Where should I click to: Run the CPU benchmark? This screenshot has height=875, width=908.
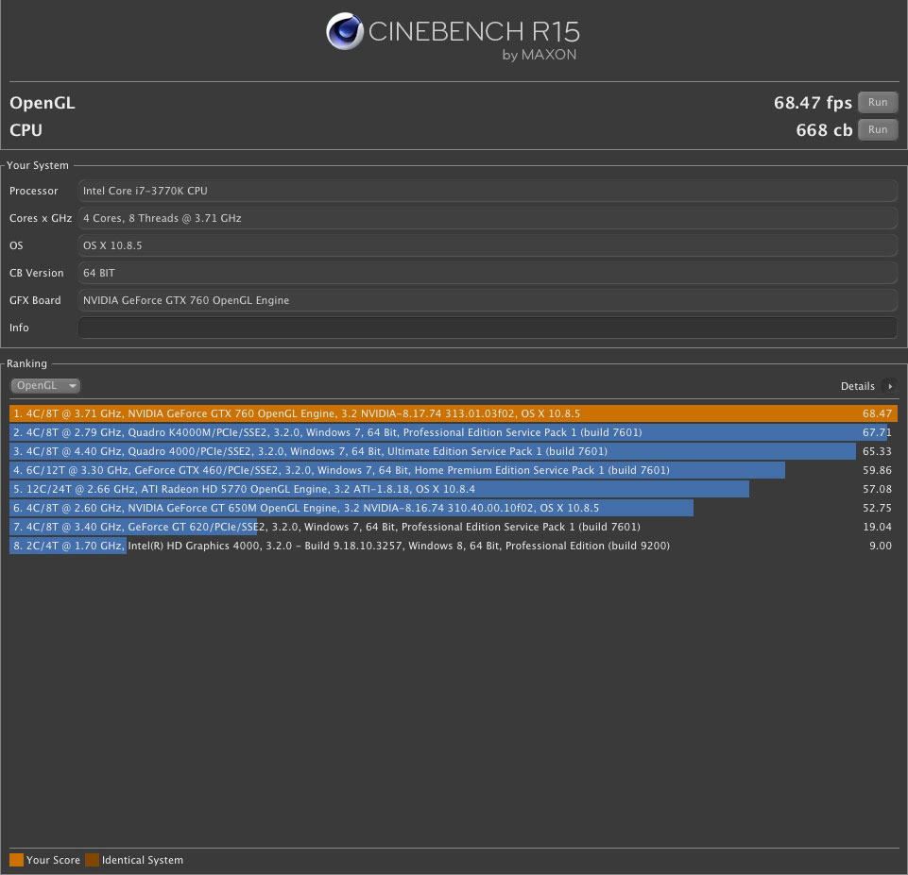[878, 129]
